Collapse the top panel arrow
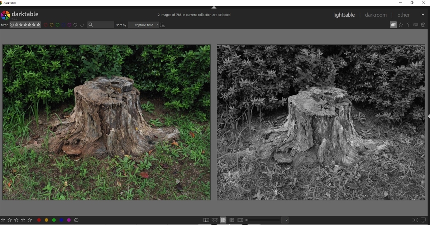The width and height of the screenshot is (430, 225). [x=214, y=7]
